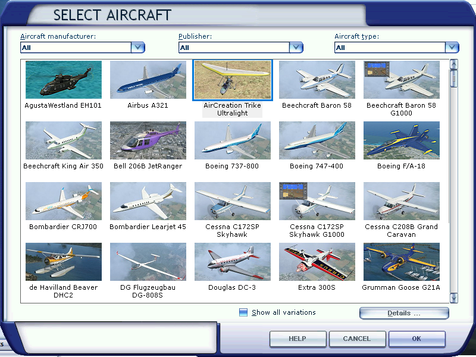
Task: Select the Grumman Goose G21A image
Action: (401, 262)
